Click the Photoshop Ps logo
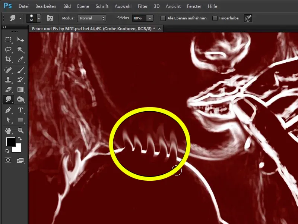This screenshot has height=224, width=298. (7, 6)
